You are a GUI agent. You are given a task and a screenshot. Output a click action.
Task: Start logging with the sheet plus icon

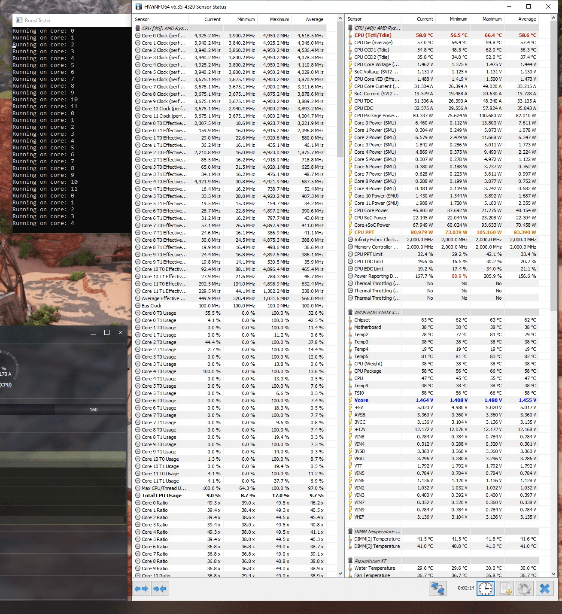[x=505, y=588]
